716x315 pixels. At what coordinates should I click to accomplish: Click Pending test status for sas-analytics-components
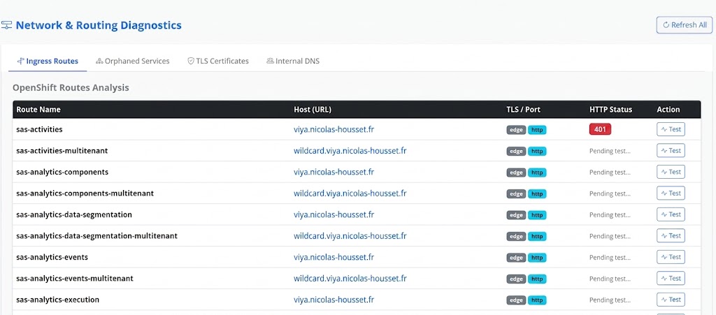click(610, 173)
